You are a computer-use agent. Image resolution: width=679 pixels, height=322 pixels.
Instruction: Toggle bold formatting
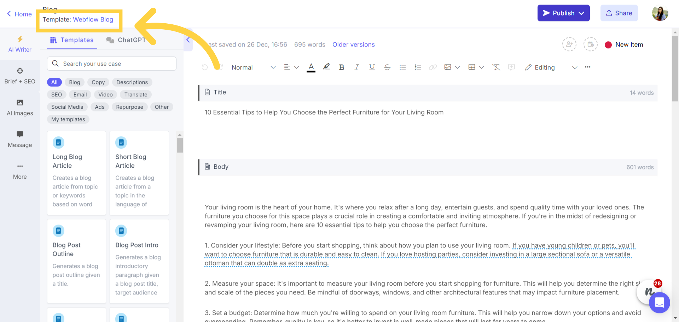pyautogui.click(x=341, y=67)
